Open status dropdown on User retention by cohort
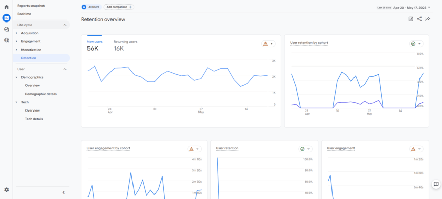This screenshot has height=199, width=442. [416, 43]
